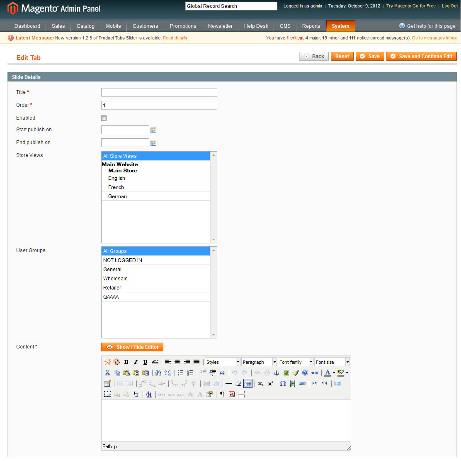Open the Promotions menu
The width and height of the screenshot is (461, 461).
183,26
